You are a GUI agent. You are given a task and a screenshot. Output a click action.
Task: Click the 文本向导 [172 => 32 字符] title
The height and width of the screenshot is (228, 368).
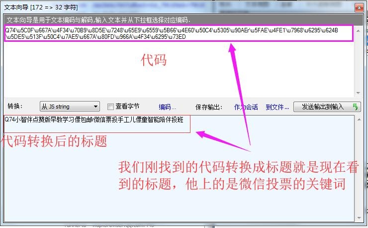point(41,7)
